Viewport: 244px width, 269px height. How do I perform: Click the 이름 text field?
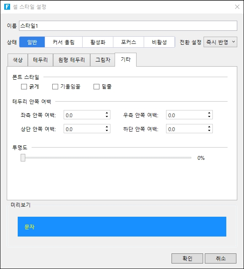[x=128, y=26]
